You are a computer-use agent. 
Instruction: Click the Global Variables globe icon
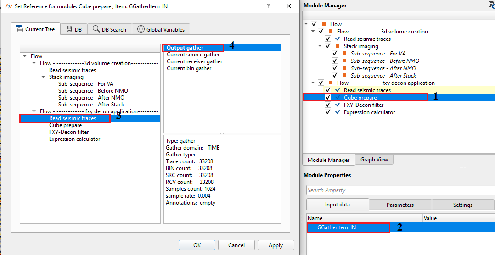[x=141, y=29]
